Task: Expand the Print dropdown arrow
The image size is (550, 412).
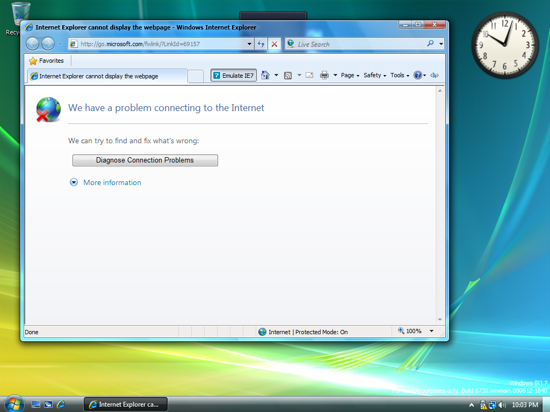Action: (335, 75)
